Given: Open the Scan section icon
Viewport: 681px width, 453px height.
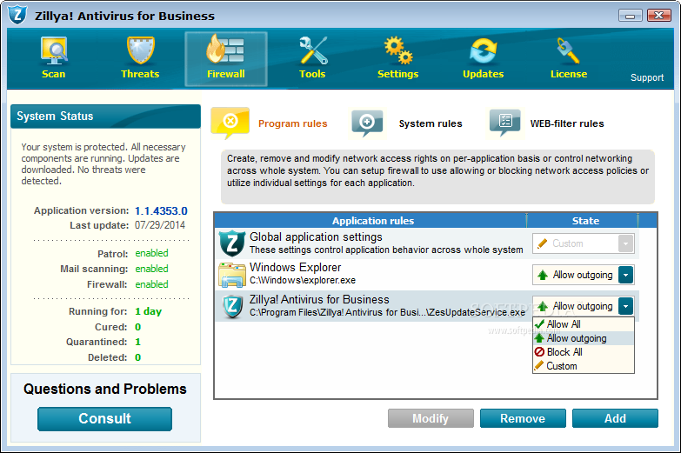Looking at the screenshot, I should coord(54,51).
